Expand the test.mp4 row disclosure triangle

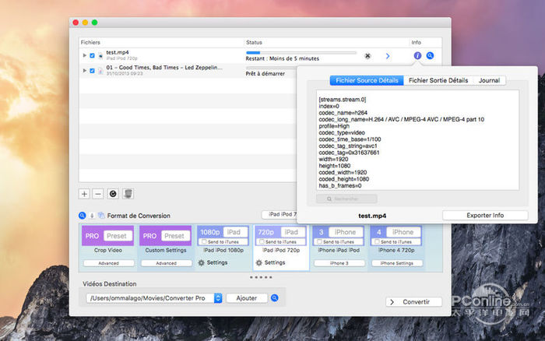[x=84, y=56]
